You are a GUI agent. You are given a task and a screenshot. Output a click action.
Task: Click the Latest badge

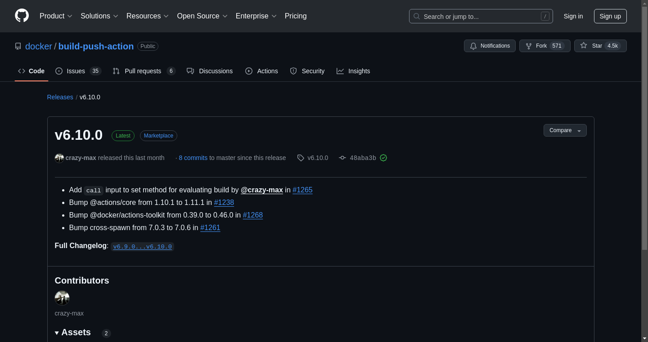point(123,136)
